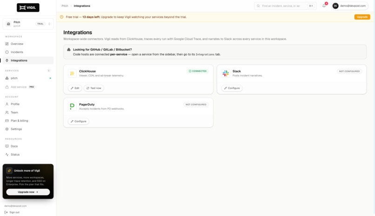The image size is (375, 216).
Task: Open Plan & billing page
Action: pyautogui.click(x=28, y=121)
